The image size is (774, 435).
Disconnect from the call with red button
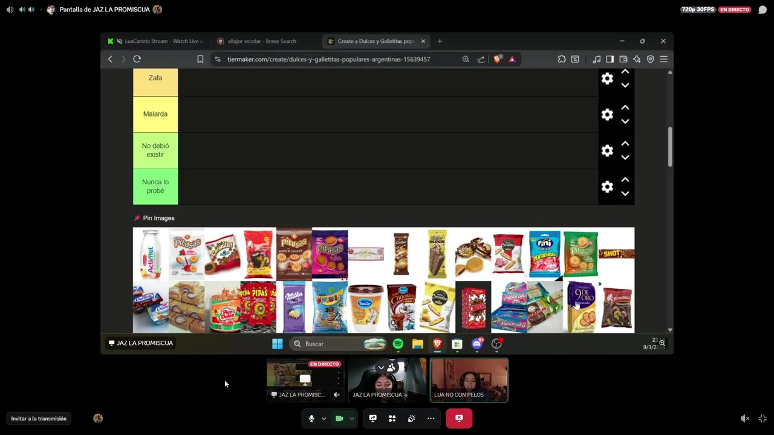point(459,418)
